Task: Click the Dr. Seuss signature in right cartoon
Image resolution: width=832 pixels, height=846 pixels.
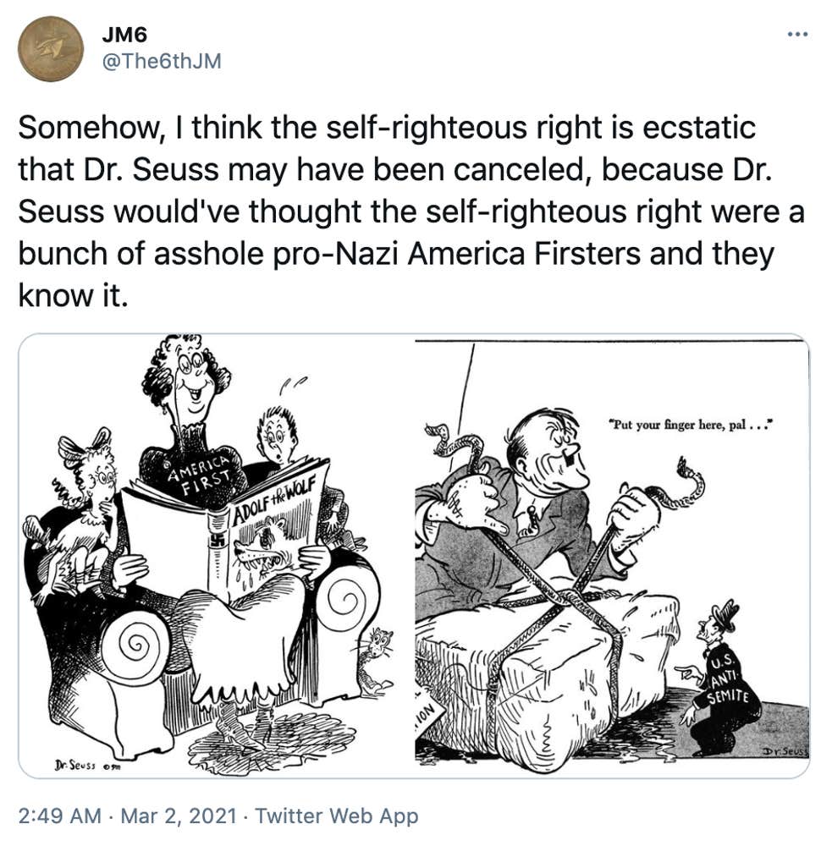Action: (x=785, y=751)
